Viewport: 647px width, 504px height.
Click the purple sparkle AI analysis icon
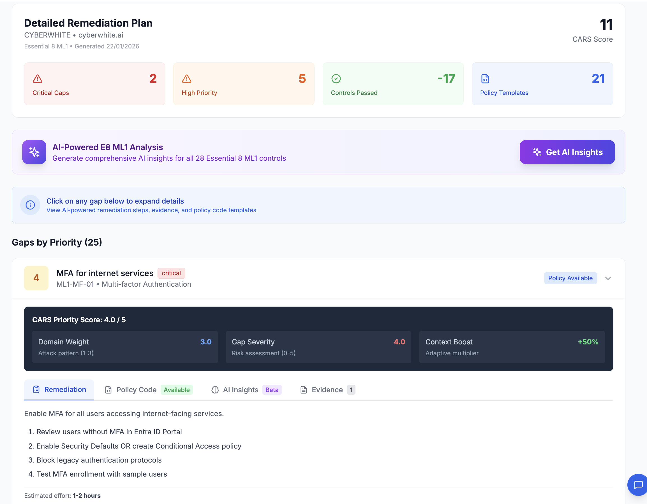(34, 152)
